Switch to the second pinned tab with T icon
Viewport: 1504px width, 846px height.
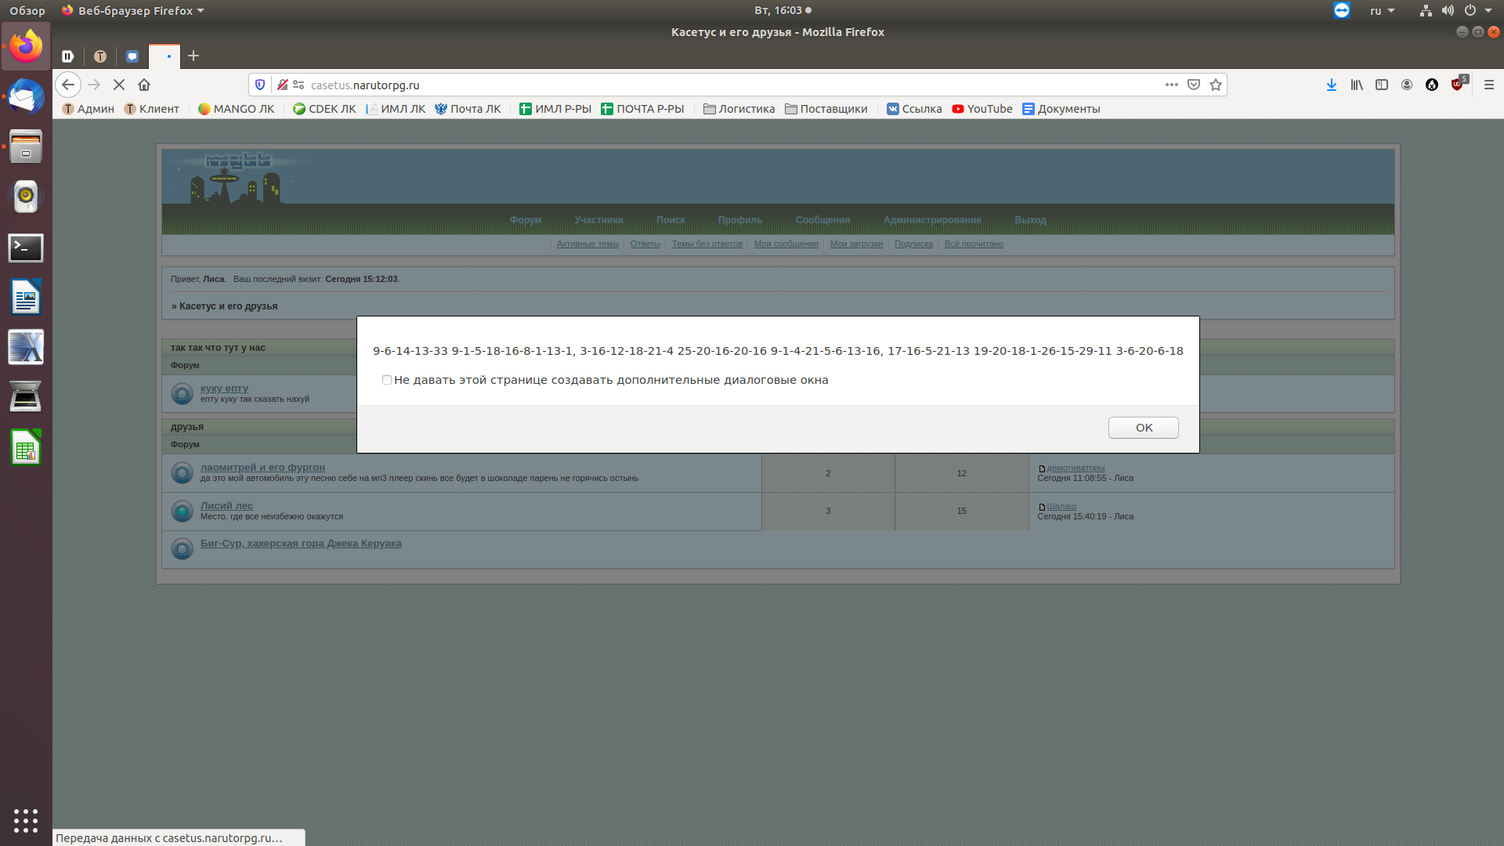100,56
